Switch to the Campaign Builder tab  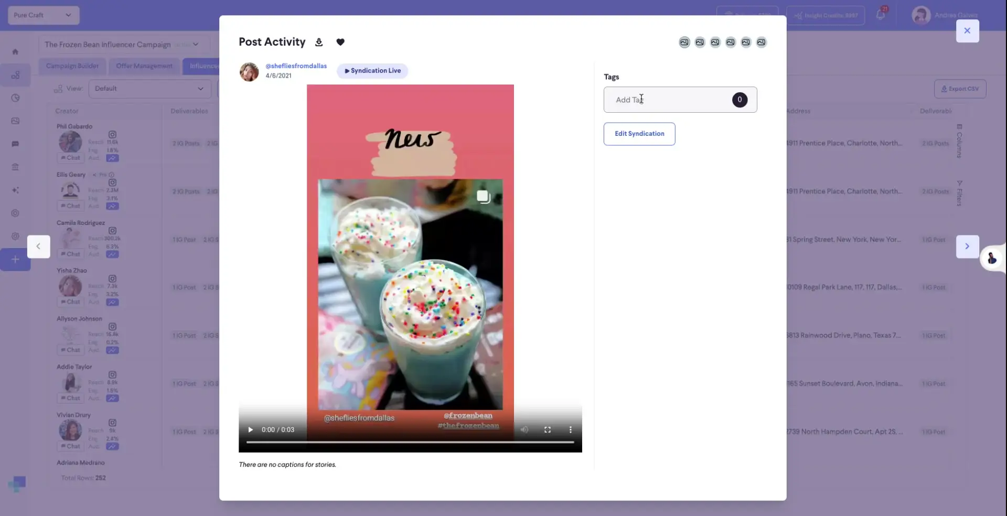click(72, 66)
